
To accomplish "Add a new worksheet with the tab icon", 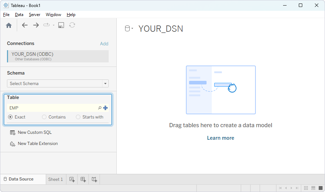I will pos(72,179).
